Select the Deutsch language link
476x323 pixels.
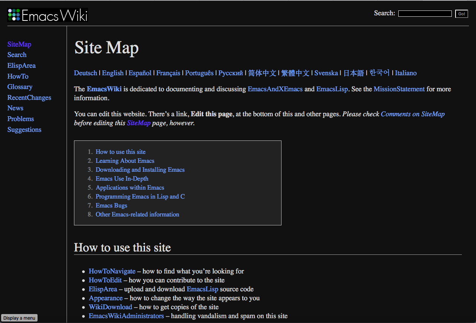point(85,73)
